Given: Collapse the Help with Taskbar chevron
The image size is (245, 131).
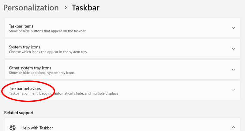Looking at the screenshot, I should coord(233,127).
